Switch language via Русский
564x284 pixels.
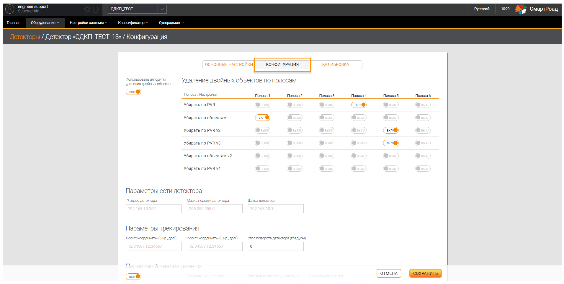482,9
